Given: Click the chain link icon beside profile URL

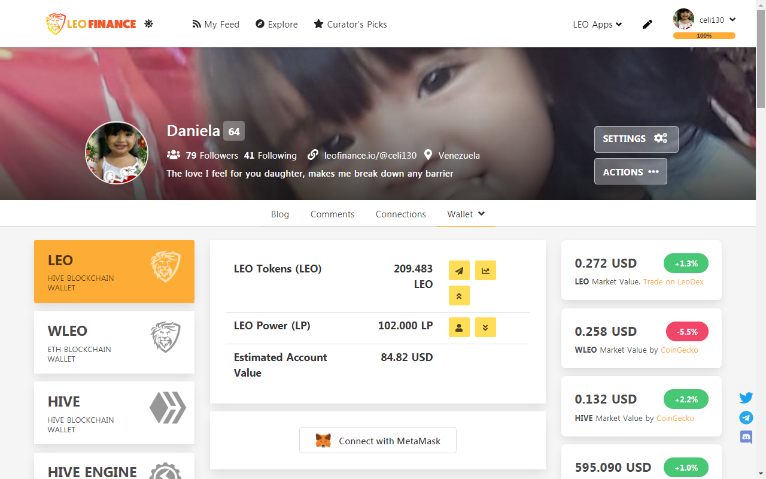Looking at the screenshot, I should coord(313,155).
